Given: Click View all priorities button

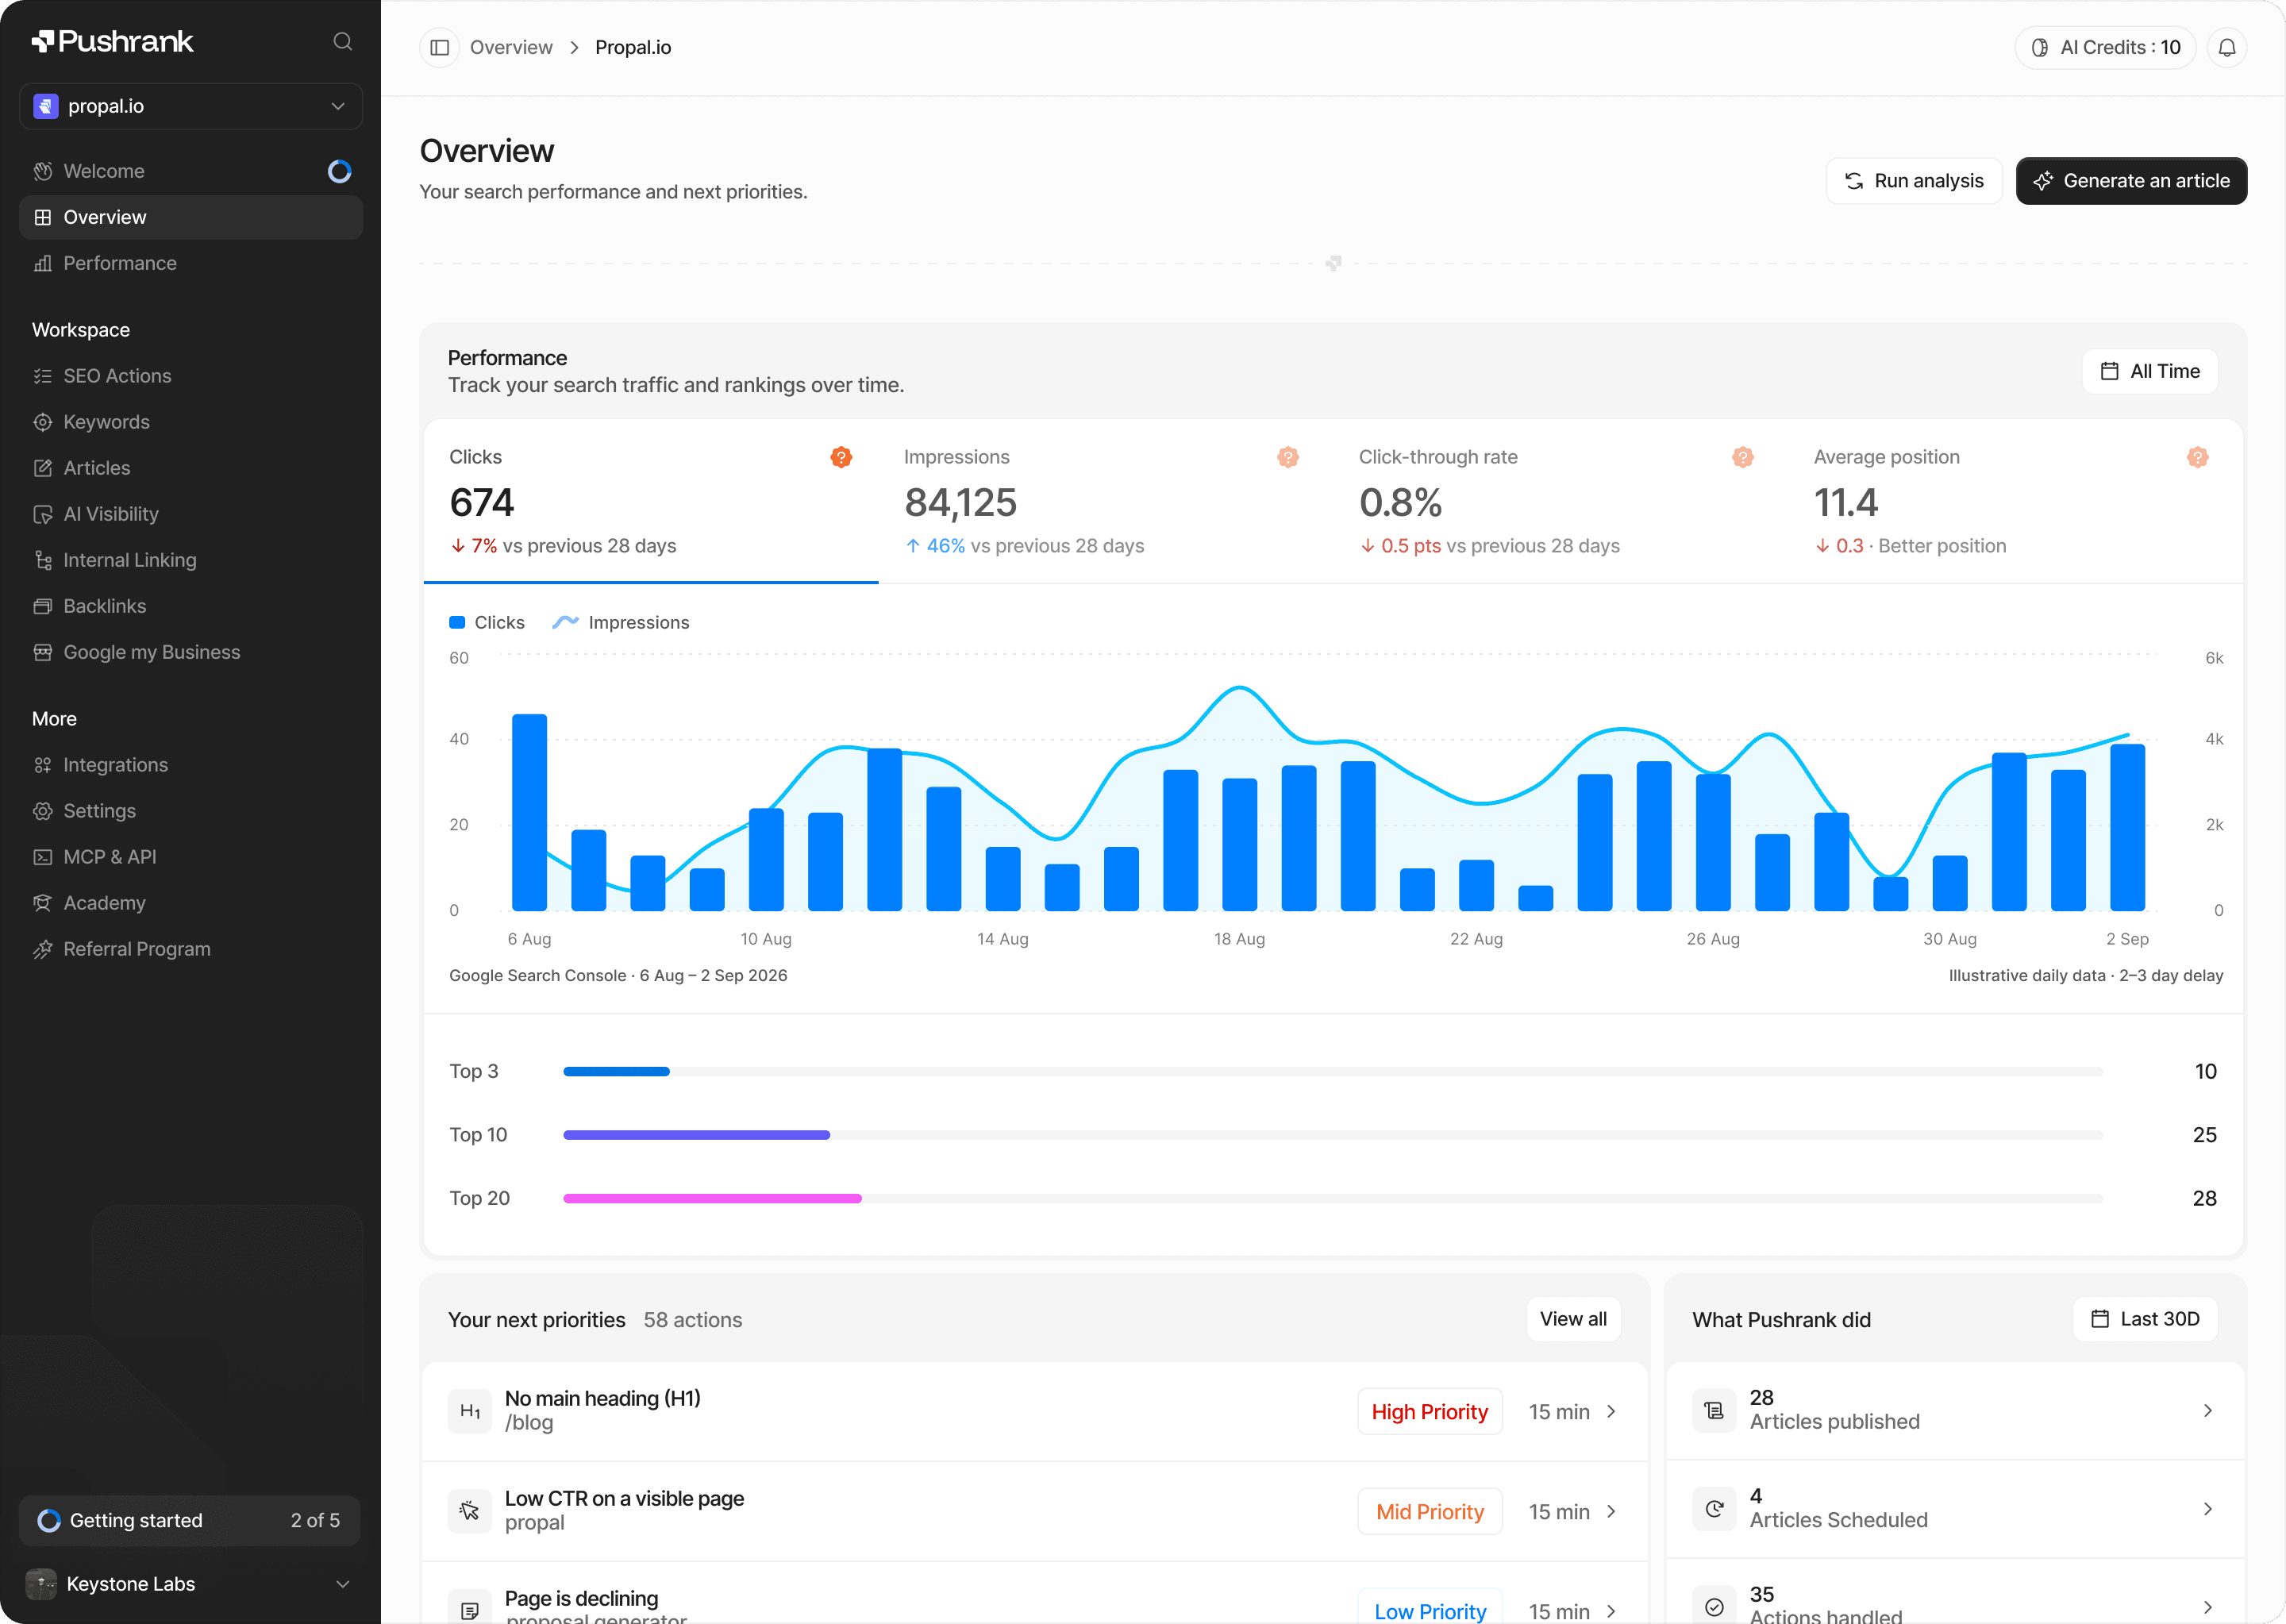Looking at the screenshot, I should click(1573, 1319).
